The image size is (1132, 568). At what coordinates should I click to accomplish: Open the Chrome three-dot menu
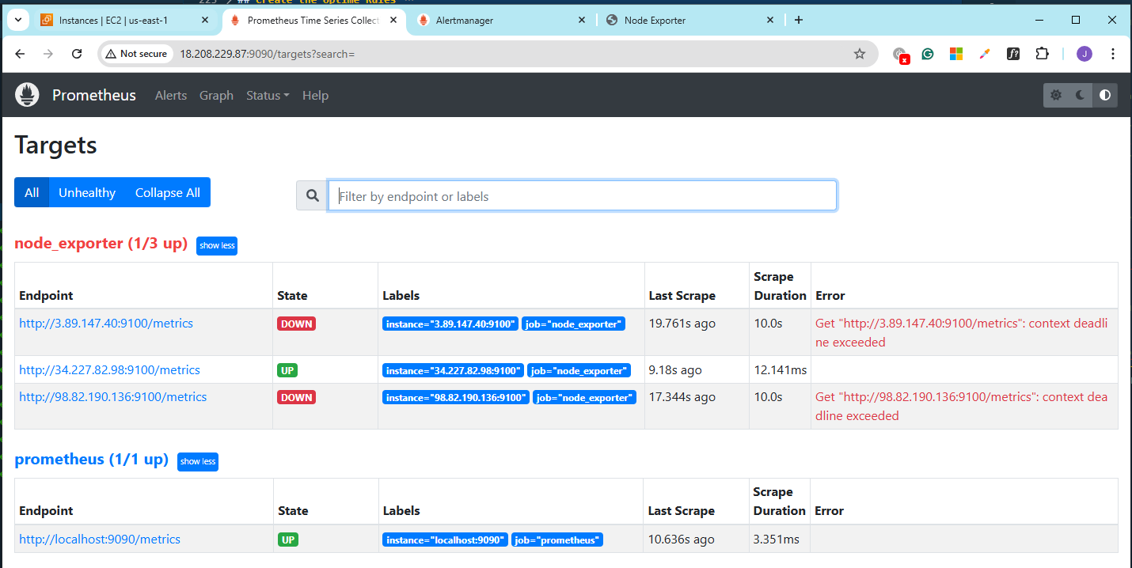click(x=1113, y=54)
